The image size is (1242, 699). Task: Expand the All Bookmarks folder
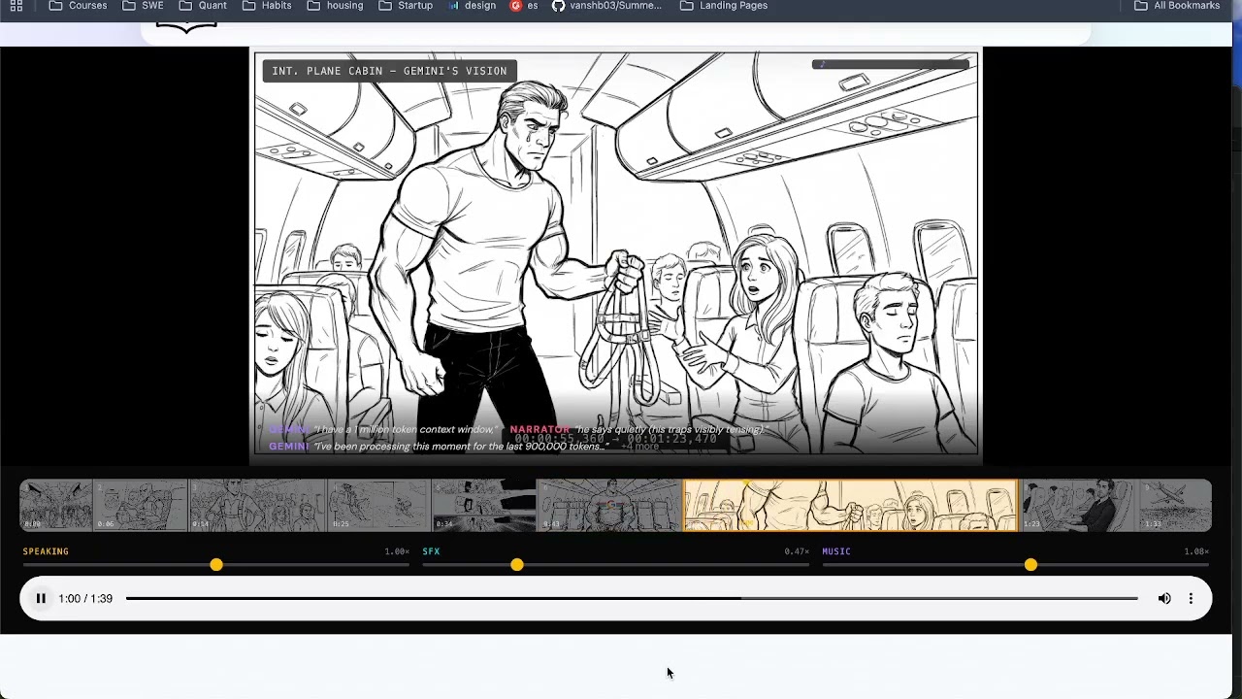coord(1177,6)
